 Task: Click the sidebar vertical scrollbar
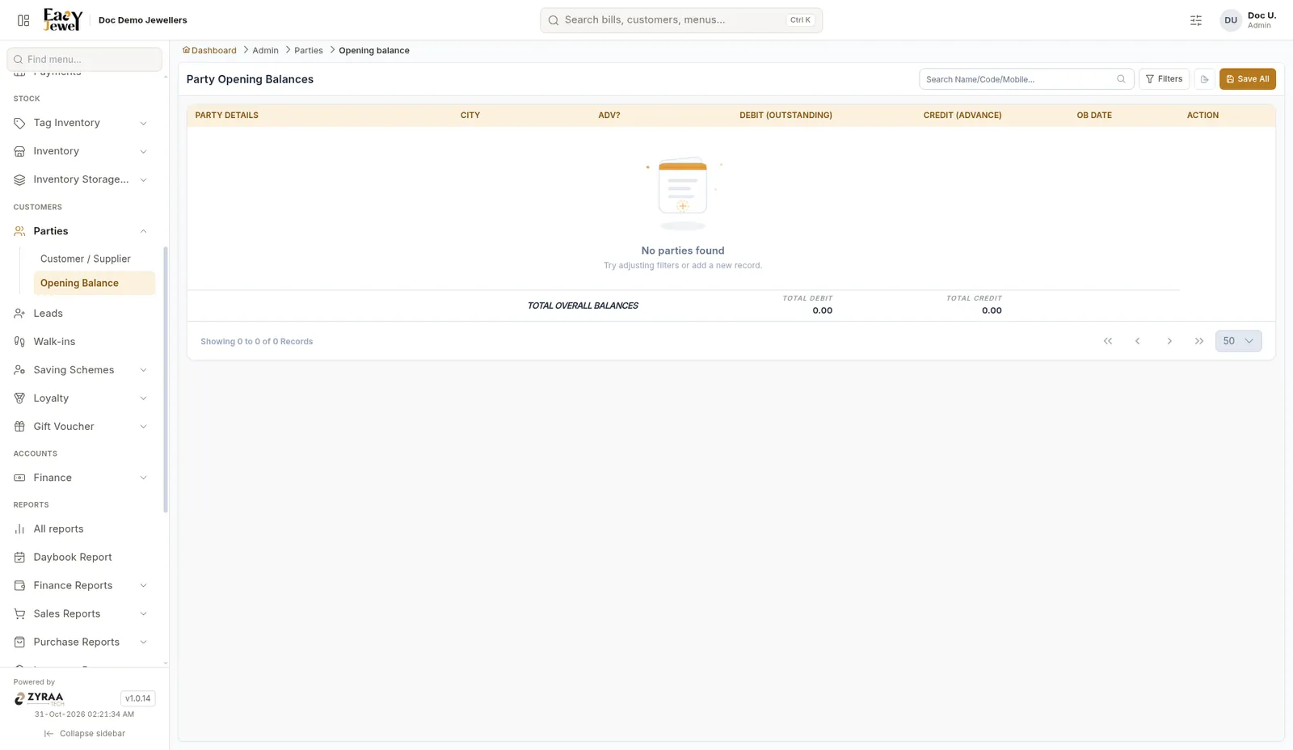click(166, 380)
